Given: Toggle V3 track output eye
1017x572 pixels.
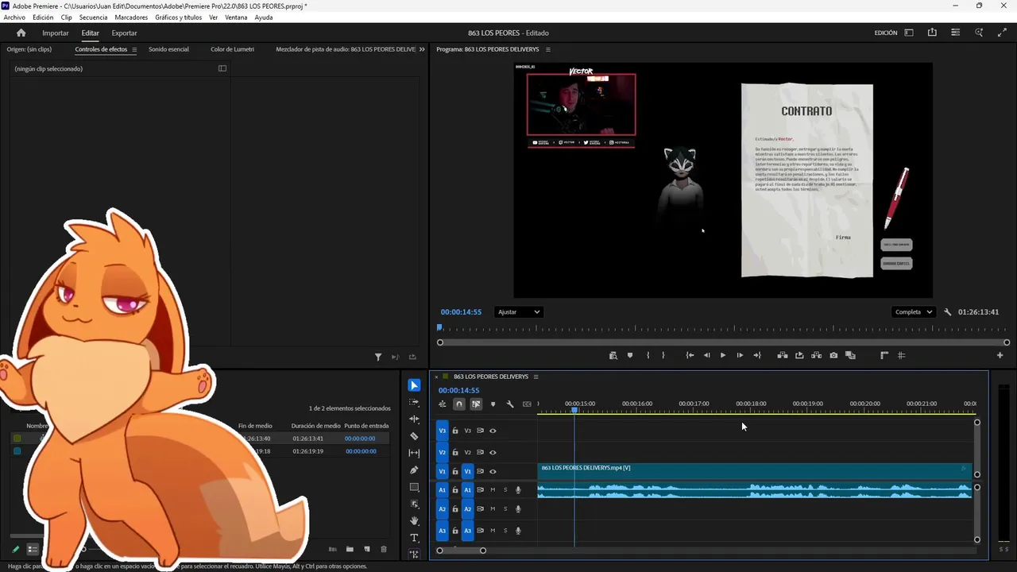Looking at the screenshot, I should coord(493,431).
